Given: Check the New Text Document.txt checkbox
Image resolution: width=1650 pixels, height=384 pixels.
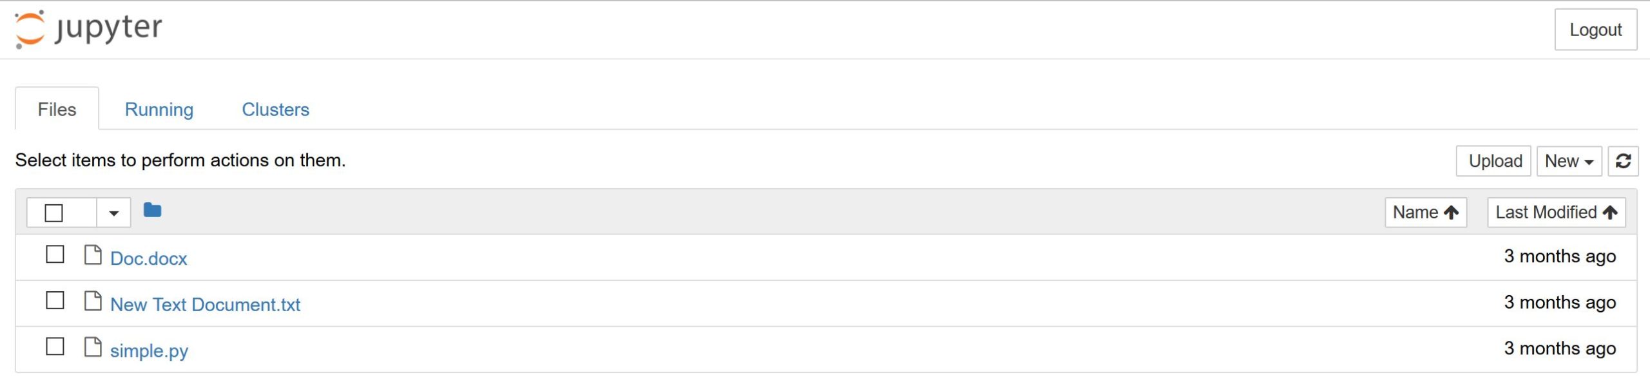Looking at the screenshot, I should (x=55, y=300).
